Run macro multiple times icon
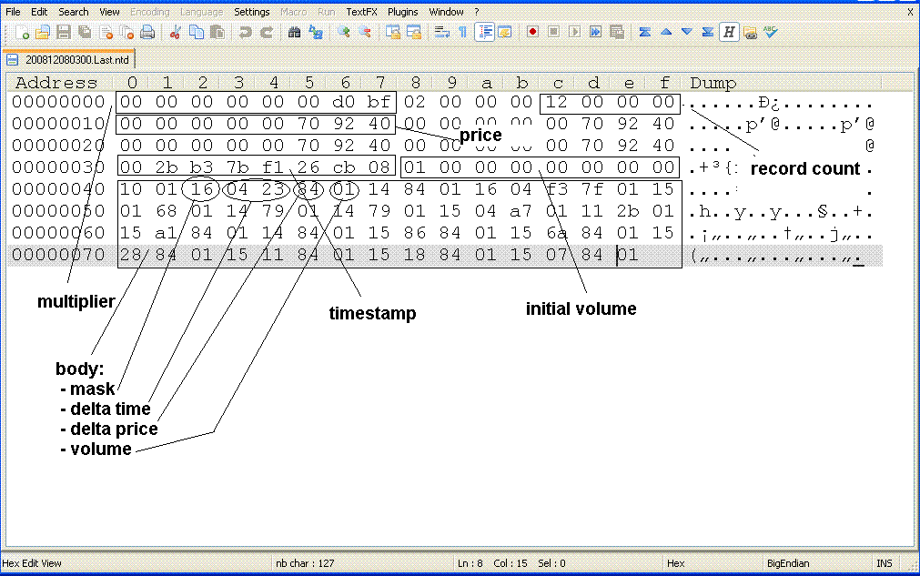This screenshot has width=920, height=576. point(595,32)
